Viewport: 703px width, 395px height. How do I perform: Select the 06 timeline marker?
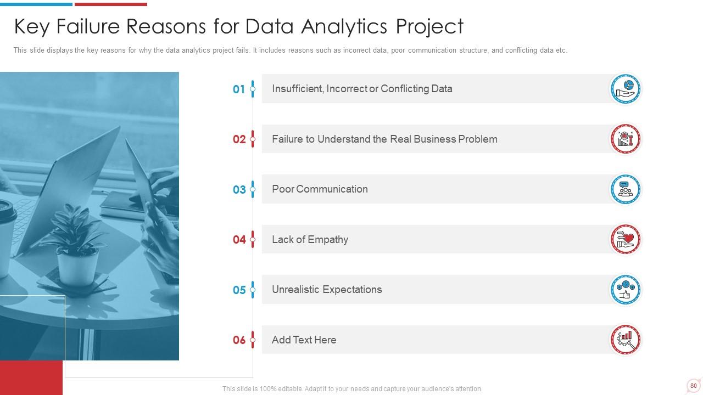click(253, 340)
